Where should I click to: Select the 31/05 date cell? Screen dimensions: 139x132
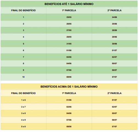69,44
